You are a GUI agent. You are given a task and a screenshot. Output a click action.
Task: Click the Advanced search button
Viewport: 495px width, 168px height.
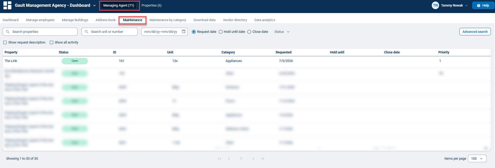coord(475,32)
